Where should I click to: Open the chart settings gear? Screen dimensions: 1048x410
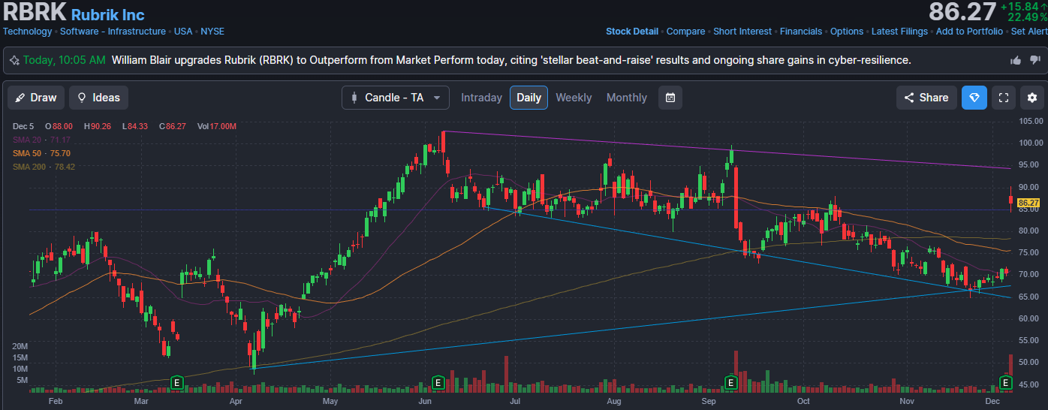pos(1032,98)
